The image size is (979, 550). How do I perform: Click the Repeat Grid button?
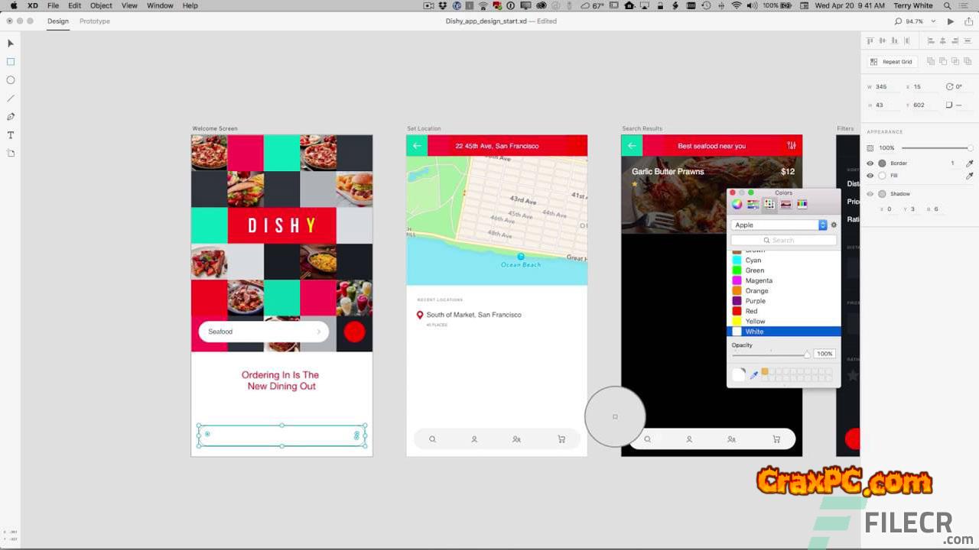[x=892, y=62]
